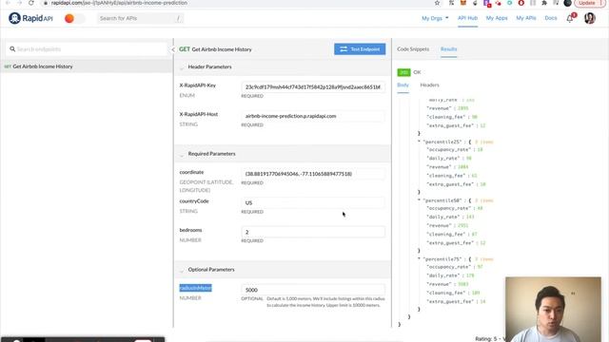Collapse the Optional Parameters section
The image size is (609, 342).
click(182, 270)
